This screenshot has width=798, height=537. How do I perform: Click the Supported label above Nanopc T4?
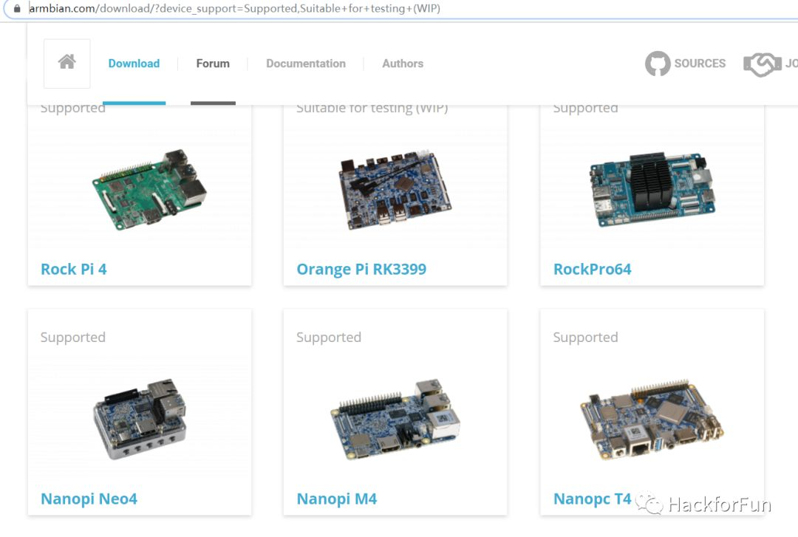coord(585,338)
